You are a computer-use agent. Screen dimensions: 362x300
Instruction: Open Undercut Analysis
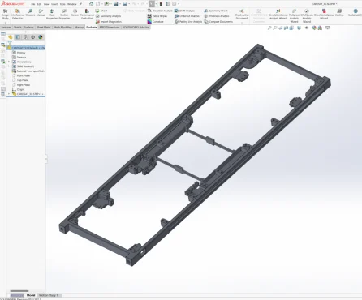click(x=187, y=16)
